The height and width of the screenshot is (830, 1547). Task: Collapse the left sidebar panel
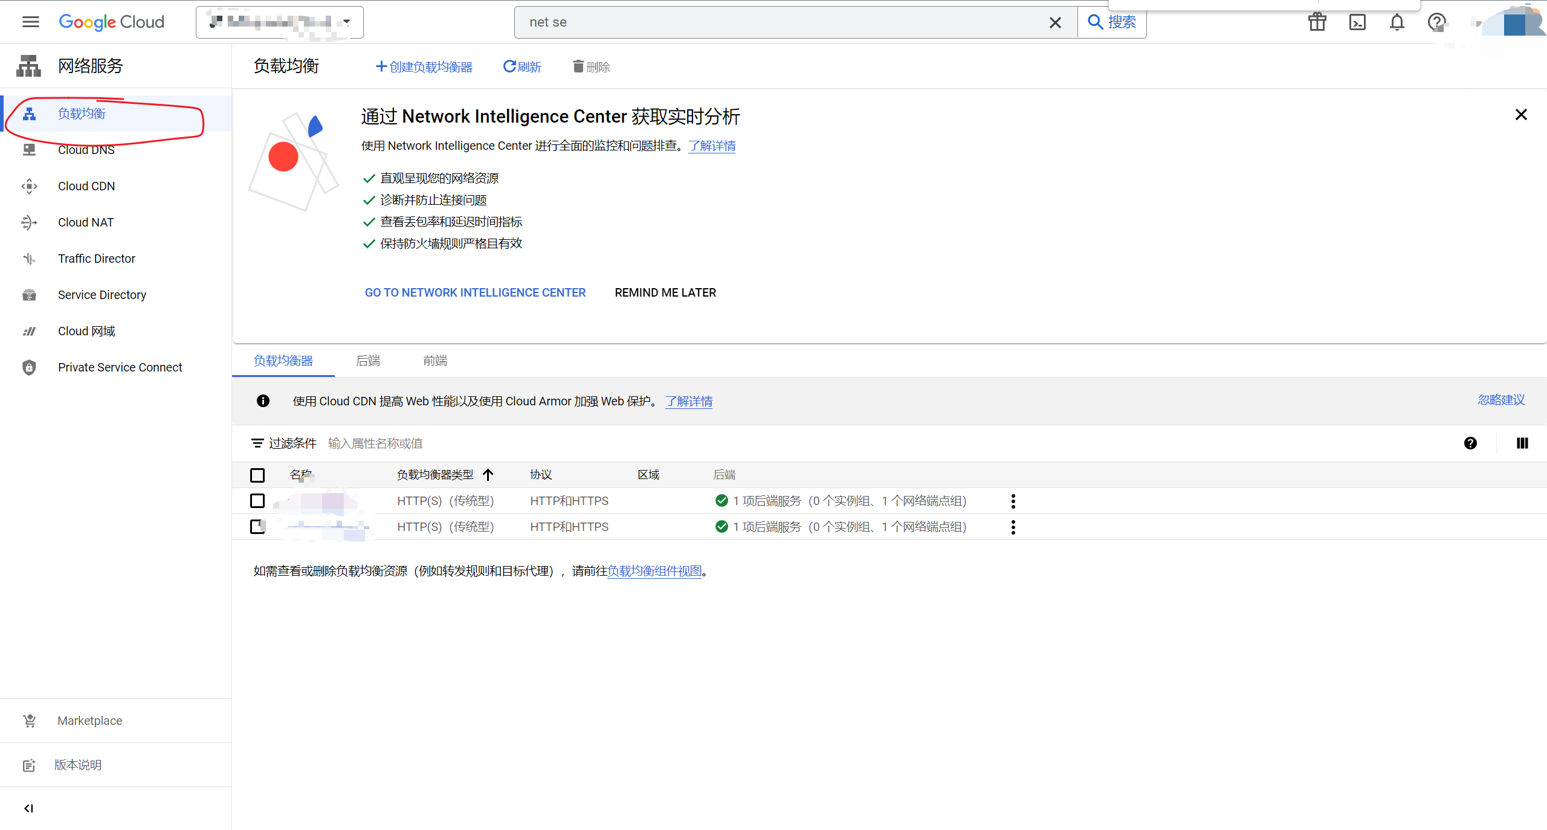(28, 808)
